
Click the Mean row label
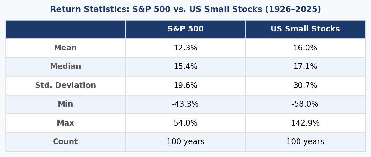coord(65,48)
